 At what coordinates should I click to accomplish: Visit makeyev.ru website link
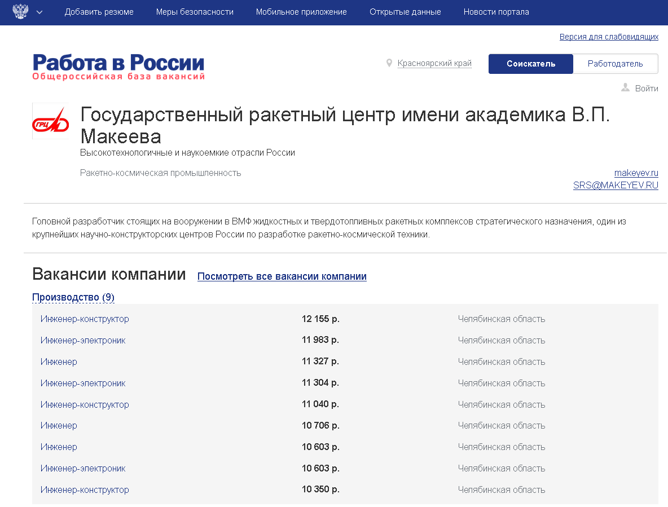tap(636, 173)
